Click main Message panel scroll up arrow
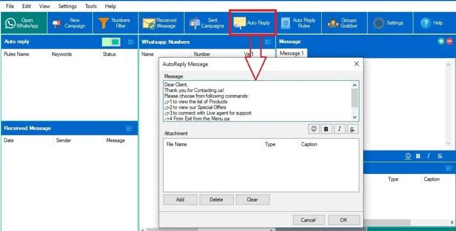This screenshot has width=456, height=231. (449, 64)
